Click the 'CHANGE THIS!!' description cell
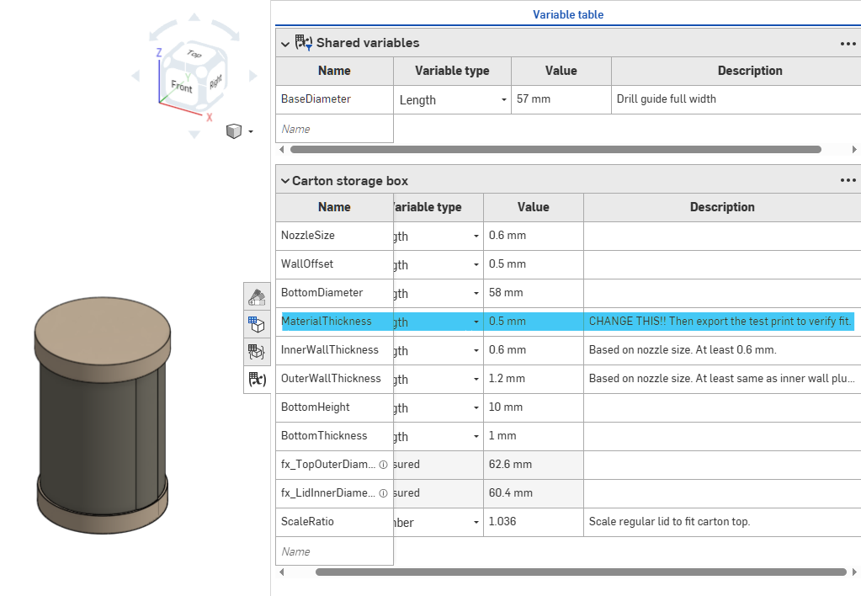This screenshot has width=861, height=596. pyautogui.click(x=721, y=322)
